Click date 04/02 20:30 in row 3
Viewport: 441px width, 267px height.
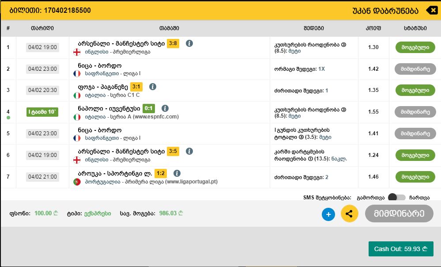tap(42, 90)
